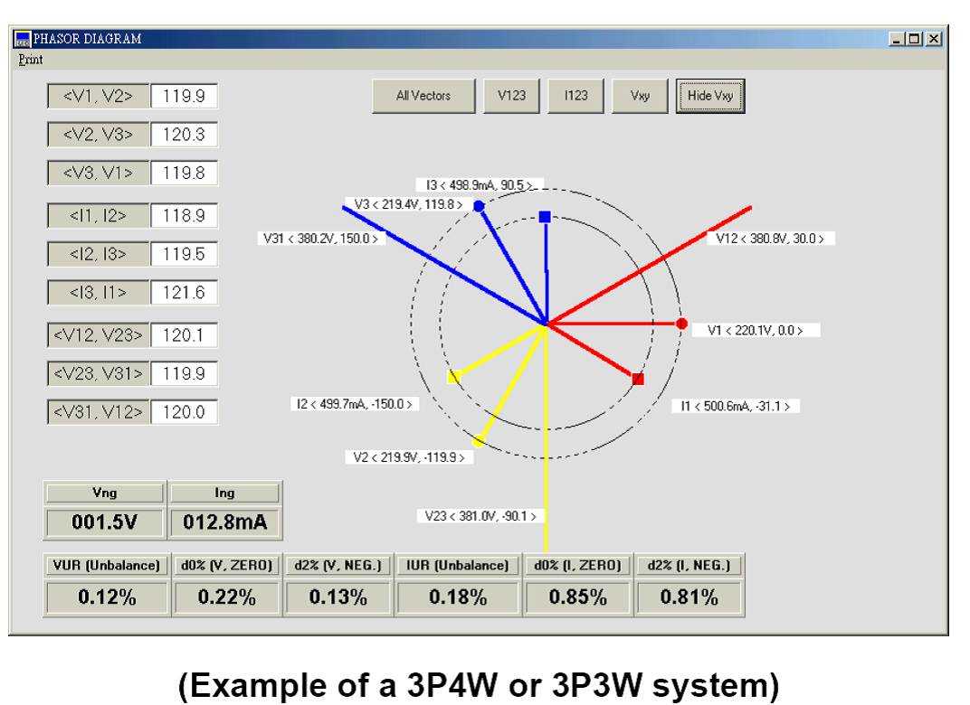970x705 pixels.
Task: Click the Vng header label
Action: 105,493
